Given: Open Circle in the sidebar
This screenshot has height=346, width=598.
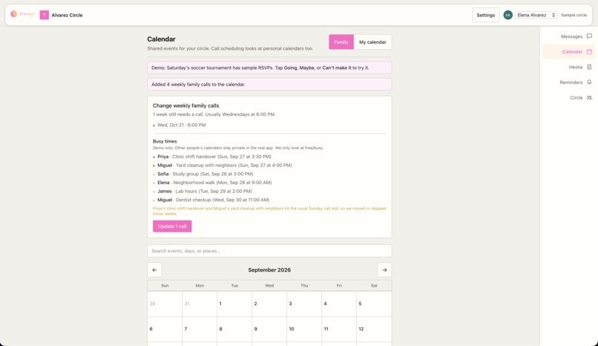Looking at the screenshot, I should click(576, 98).
